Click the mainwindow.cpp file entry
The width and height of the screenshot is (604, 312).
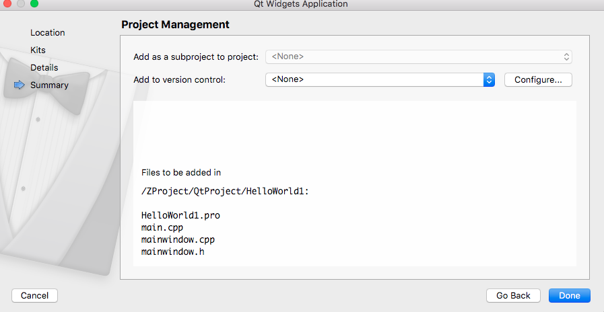(178, 239)
